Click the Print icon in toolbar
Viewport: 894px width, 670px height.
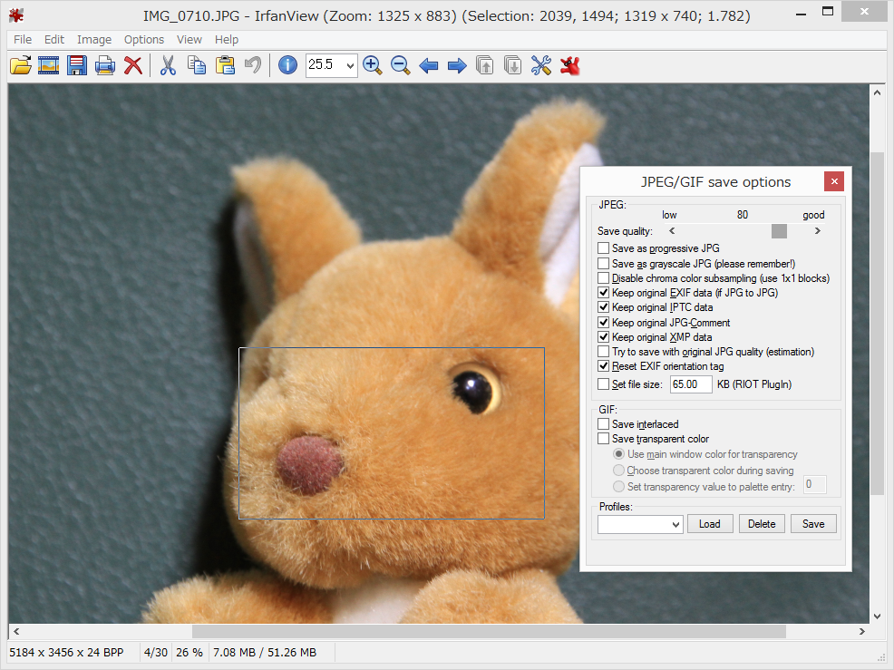[105, 65]
